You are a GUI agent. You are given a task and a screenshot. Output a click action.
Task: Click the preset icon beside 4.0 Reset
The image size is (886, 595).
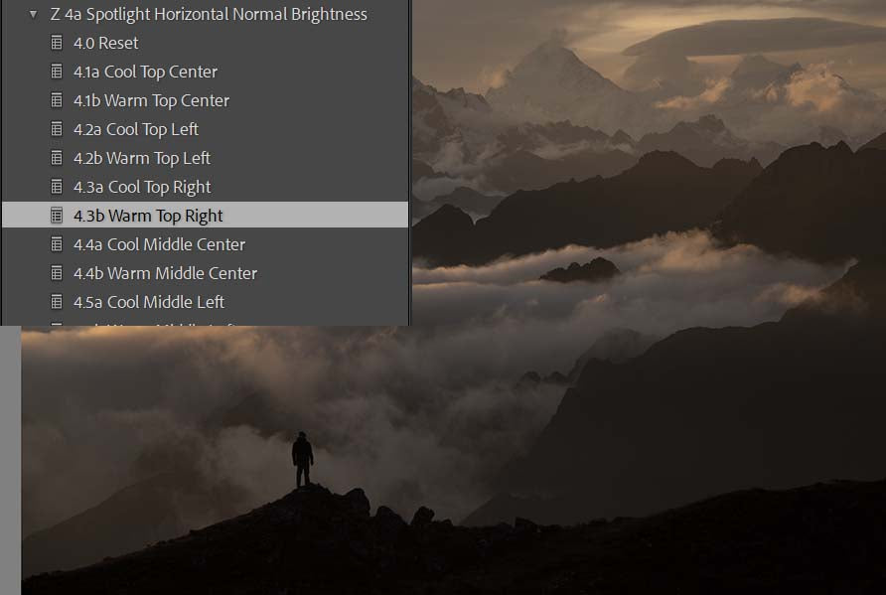pyautogui.click(x=57, y=43)
